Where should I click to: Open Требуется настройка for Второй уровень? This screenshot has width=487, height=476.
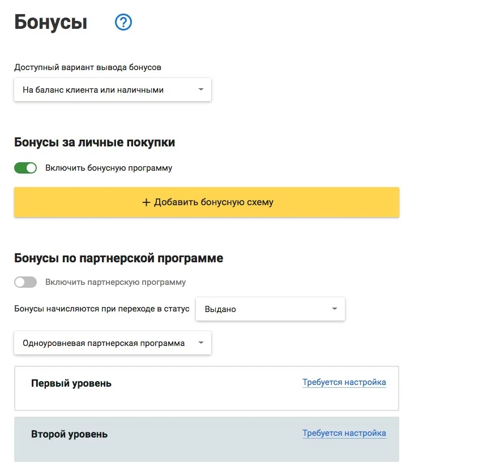344,433
